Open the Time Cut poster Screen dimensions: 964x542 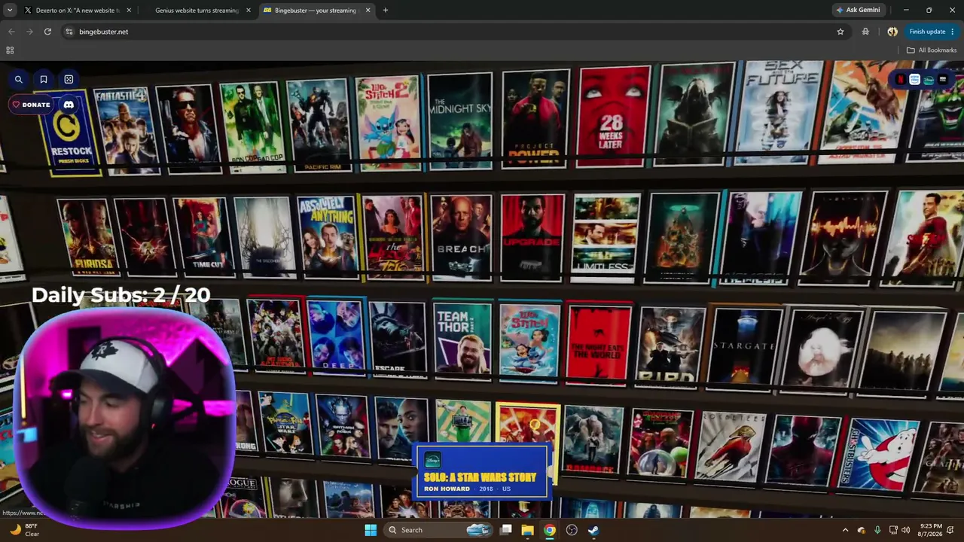(x=202, y=237)
